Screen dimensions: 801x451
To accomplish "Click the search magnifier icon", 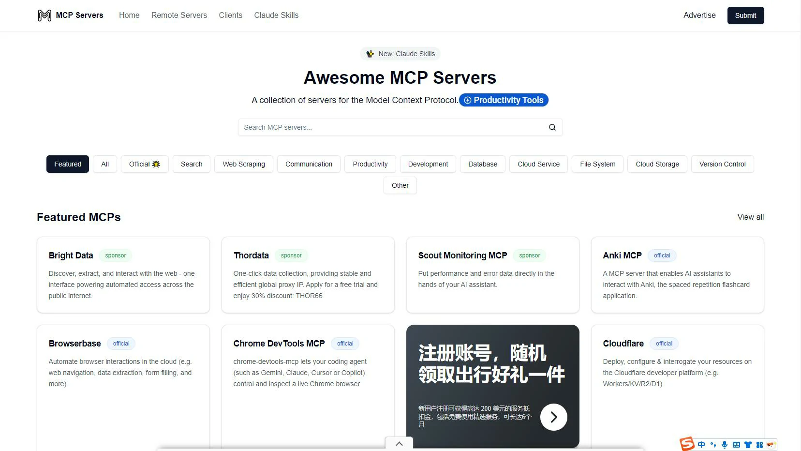I will pyautogui.click(x=552, y=127).
